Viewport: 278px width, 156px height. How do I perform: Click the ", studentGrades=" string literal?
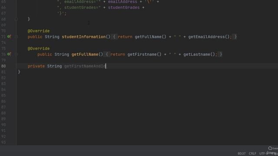79,8
